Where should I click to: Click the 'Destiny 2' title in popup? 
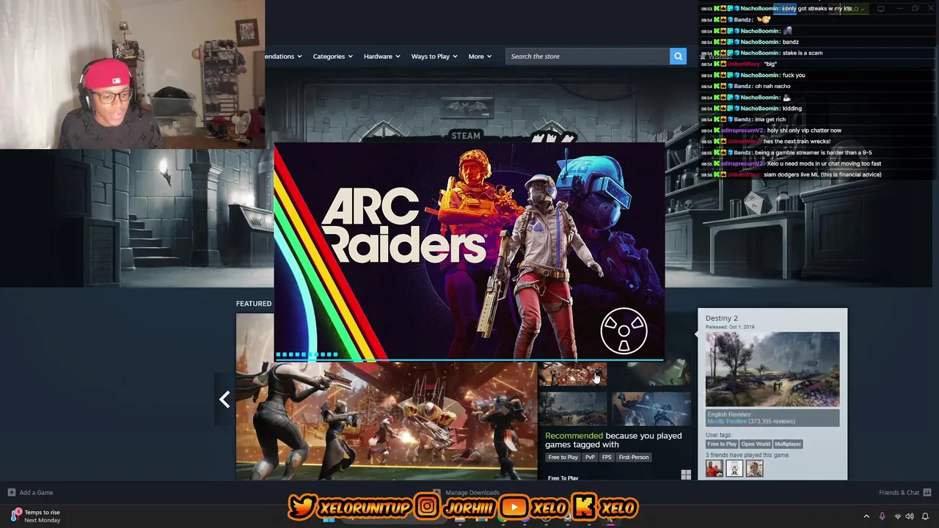tap(722, 318)
